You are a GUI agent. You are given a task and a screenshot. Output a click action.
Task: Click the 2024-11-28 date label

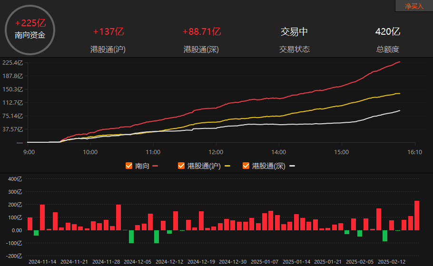tap(106, 262)
